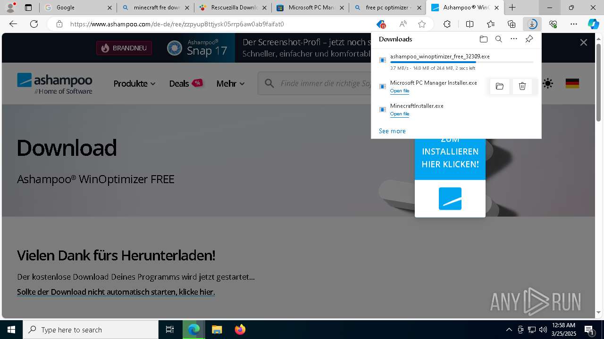Toggle the Split screen icon
Image resolution: width=604 pixels, height=339 pixels.
click(x=470, y=24)
